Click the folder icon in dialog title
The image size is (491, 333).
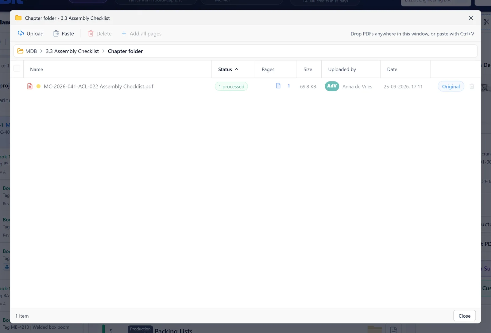coord(18,18)
